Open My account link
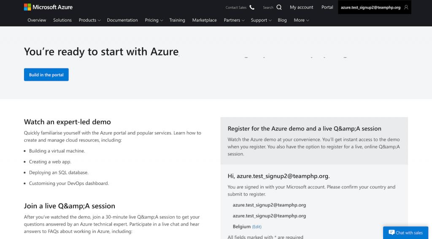Screen dimensions: 432x239 click(301, 7)
